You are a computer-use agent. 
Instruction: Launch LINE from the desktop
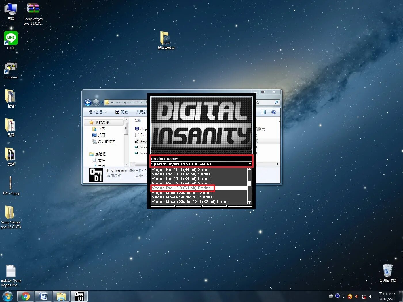(11, 40)
